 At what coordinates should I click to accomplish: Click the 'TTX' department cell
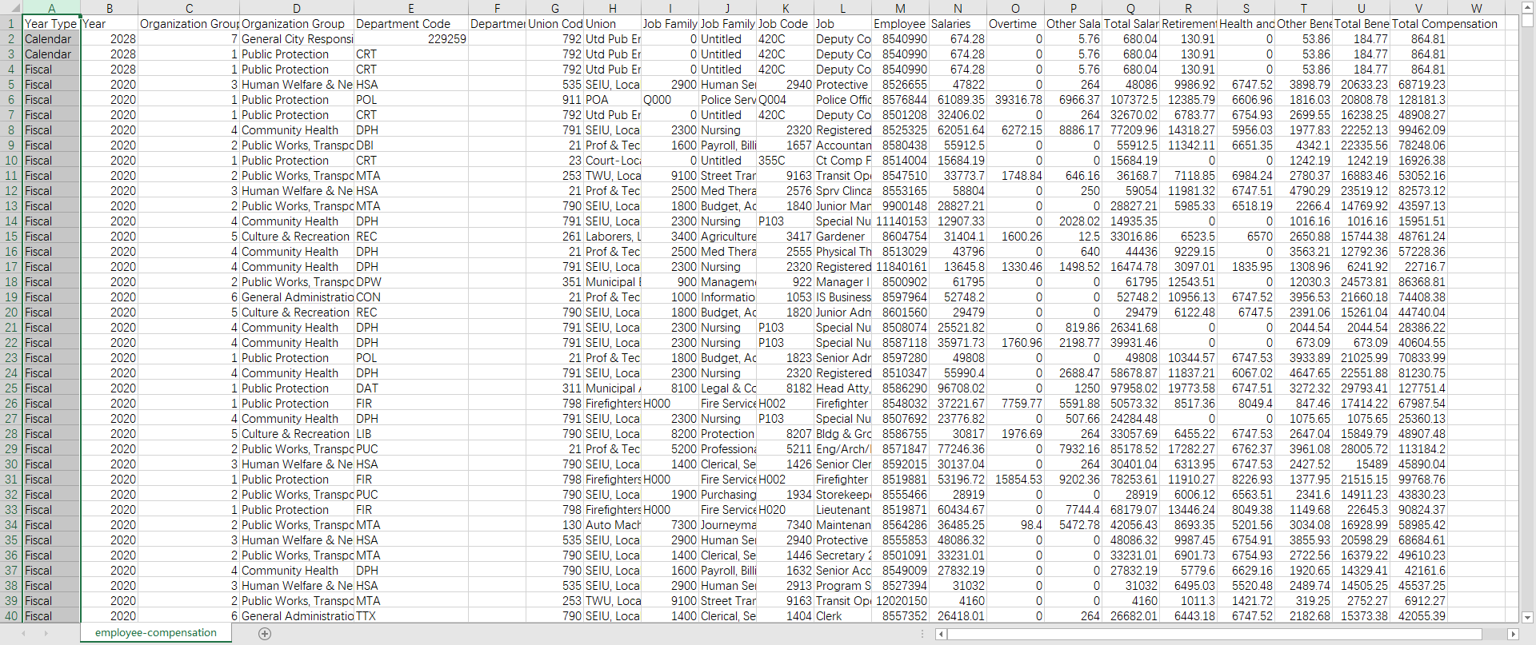pos(411,616)
